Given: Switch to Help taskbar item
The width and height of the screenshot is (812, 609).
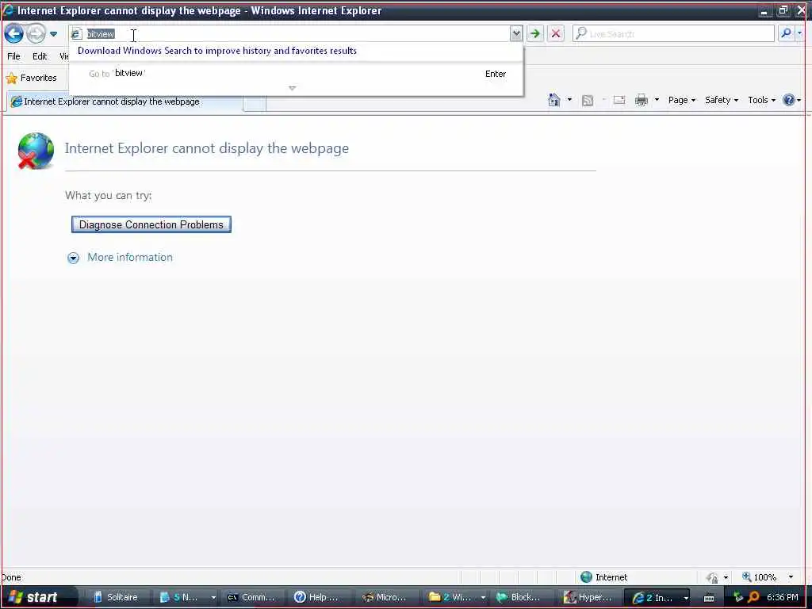Looking at the screenshot, I should coord(318,597).
